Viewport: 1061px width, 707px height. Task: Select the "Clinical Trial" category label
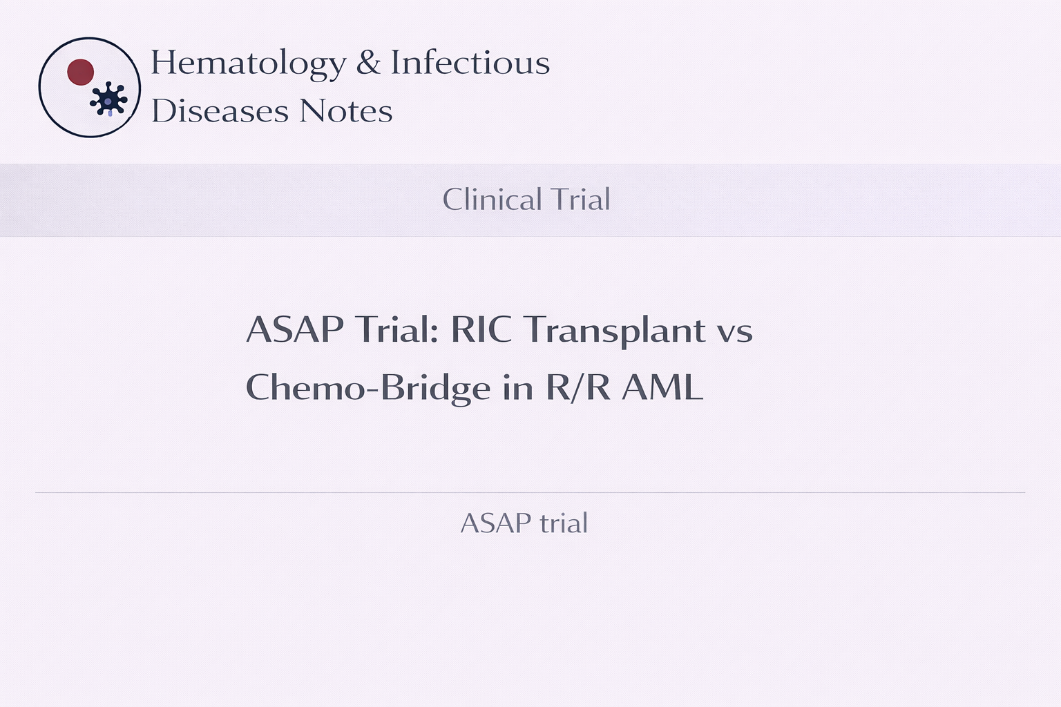pos(526,200)
